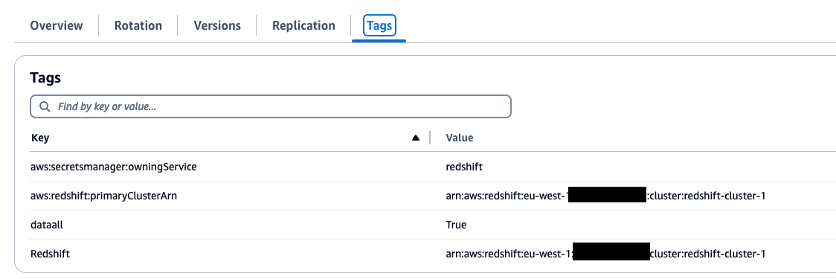
Task: Open the Versions tab
Action: coord(217,25)
